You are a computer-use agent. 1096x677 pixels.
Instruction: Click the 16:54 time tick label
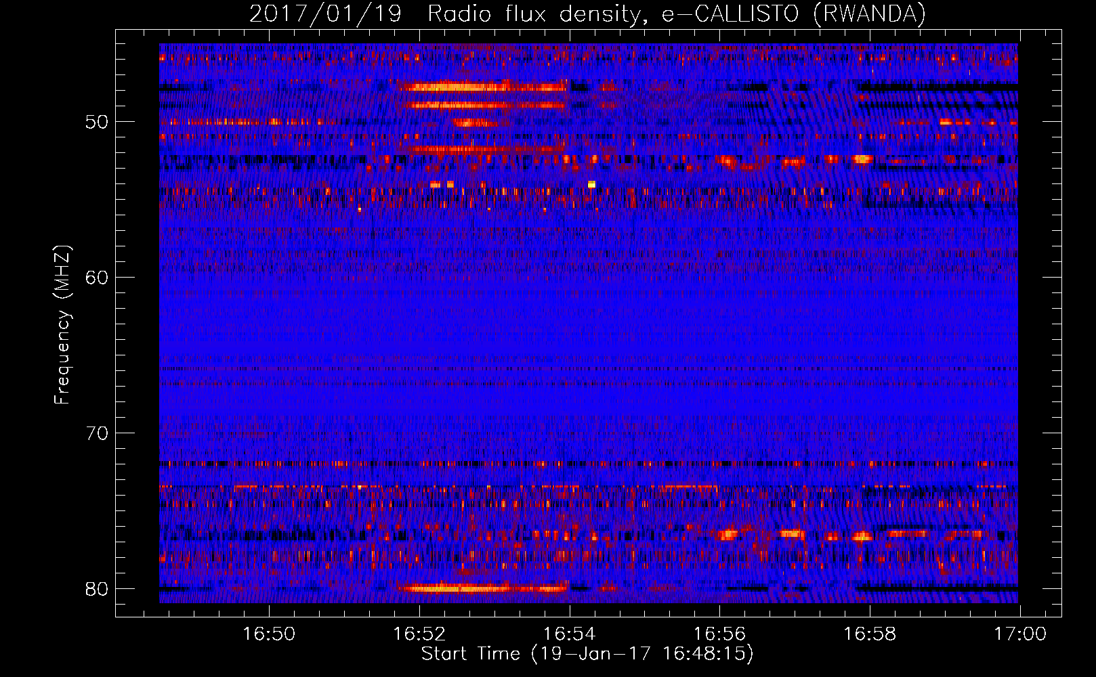click(x=570, y=634)
